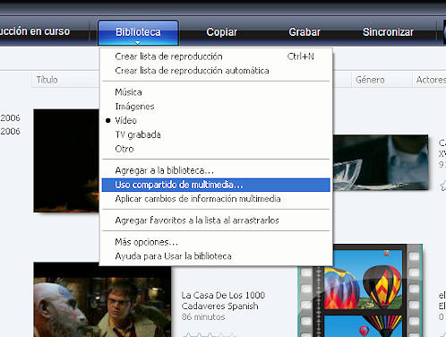
Task: Open the Biblioteca tab
Action: point(138,31)
